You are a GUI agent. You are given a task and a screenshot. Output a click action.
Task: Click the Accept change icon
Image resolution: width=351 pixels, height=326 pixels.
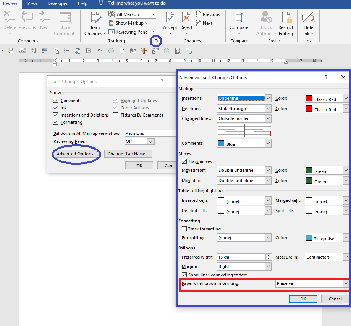[170, 18]
